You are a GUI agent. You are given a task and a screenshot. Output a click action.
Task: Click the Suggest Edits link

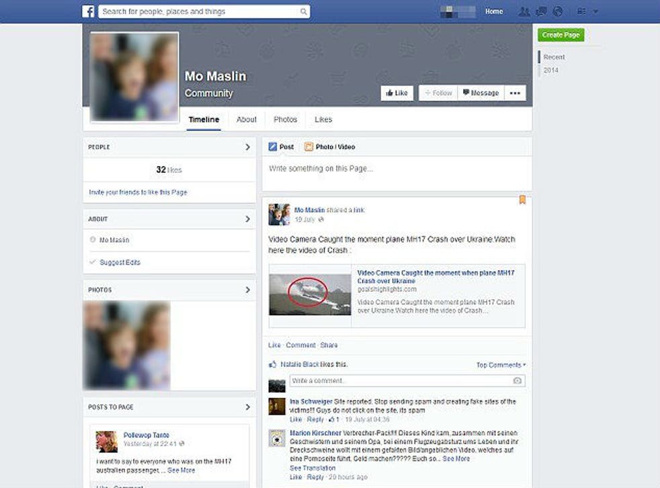click(120, 262)
